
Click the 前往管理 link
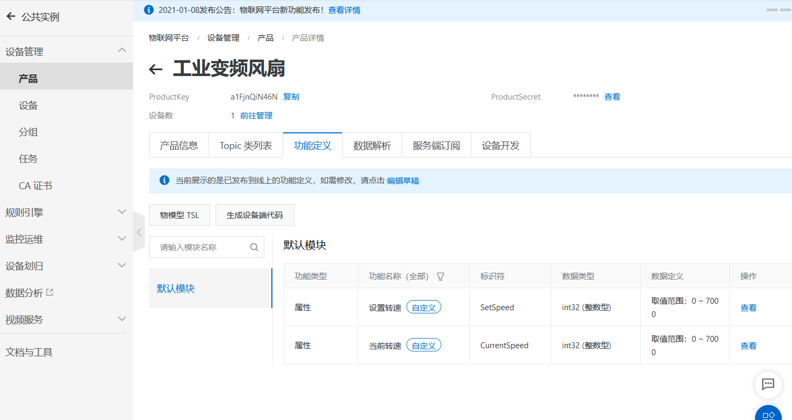[256, 115]
